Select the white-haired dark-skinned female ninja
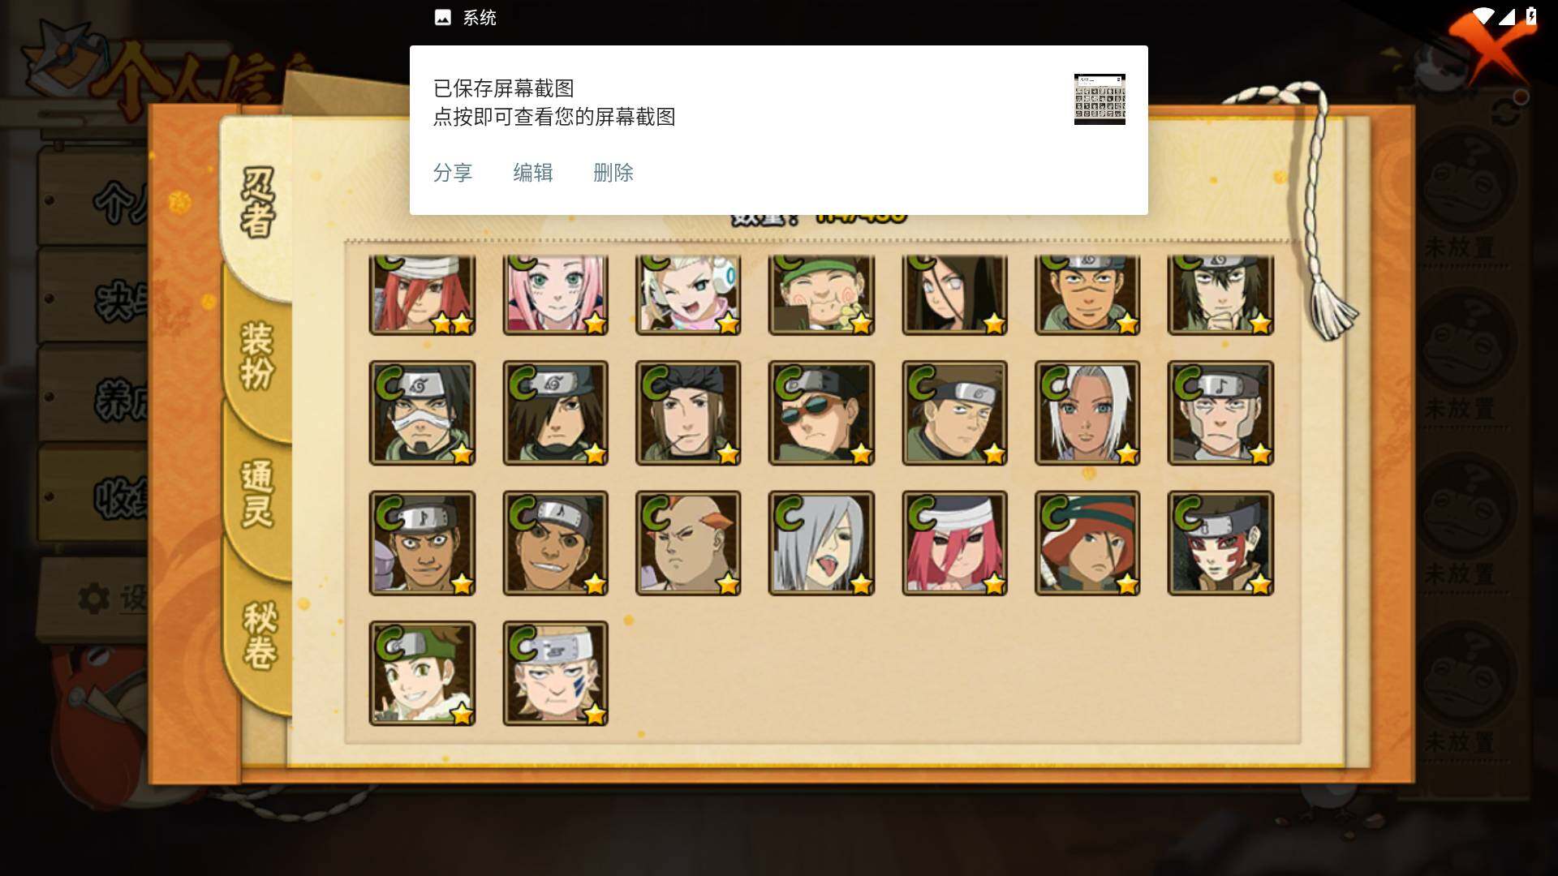The image size is (1558, 876). [x=1087, y=413]
